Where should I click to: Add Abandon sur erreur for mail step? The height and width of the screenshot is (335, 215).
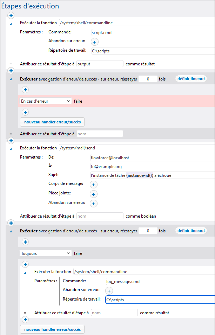point(94,204)
